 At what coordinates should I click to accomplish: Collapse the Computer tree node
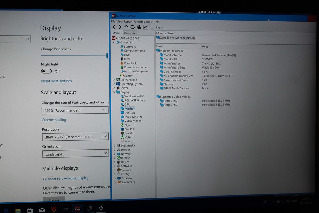114,42
